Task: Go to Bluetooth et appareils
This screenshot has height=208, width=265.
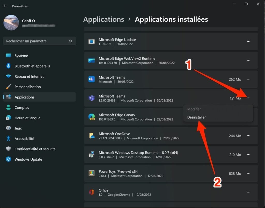Action: coord(39,66)
